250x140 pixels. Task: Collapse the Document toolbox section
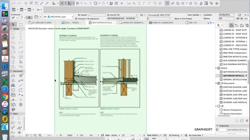pyautogui.click(x=11, y=71)
